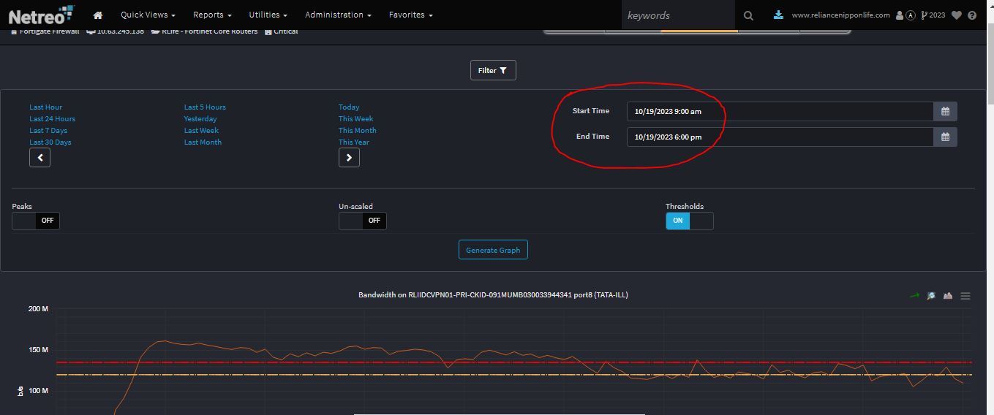Click the Filter button
The width and height of the screenshot is (994, 415).
point(493,70)
